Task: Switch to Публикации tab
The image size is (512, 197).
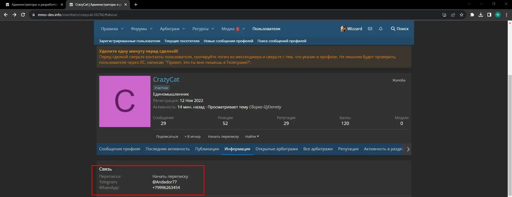Action: [x=207, y=149]
